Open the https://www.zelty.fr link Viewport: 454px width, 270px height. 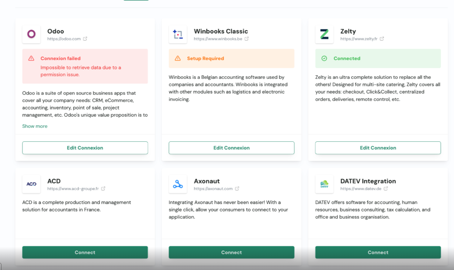point(359,39)
